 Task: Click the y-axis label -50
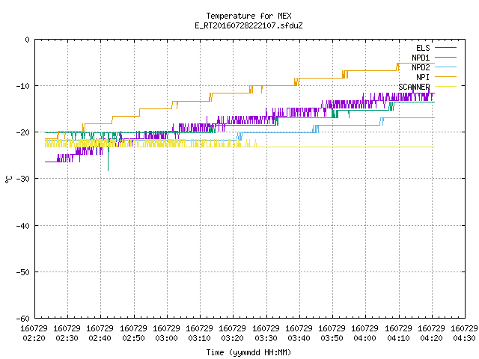[x=23, y=272]
